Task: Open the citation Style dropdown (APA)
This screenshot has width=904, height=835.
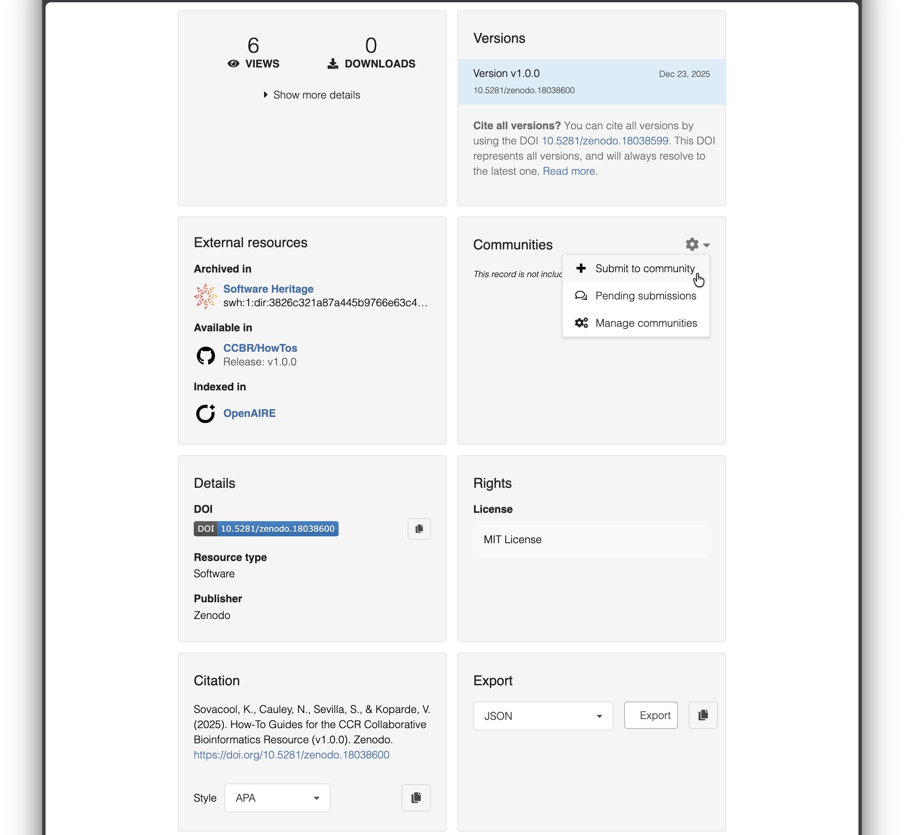Action: coord(277,798)
